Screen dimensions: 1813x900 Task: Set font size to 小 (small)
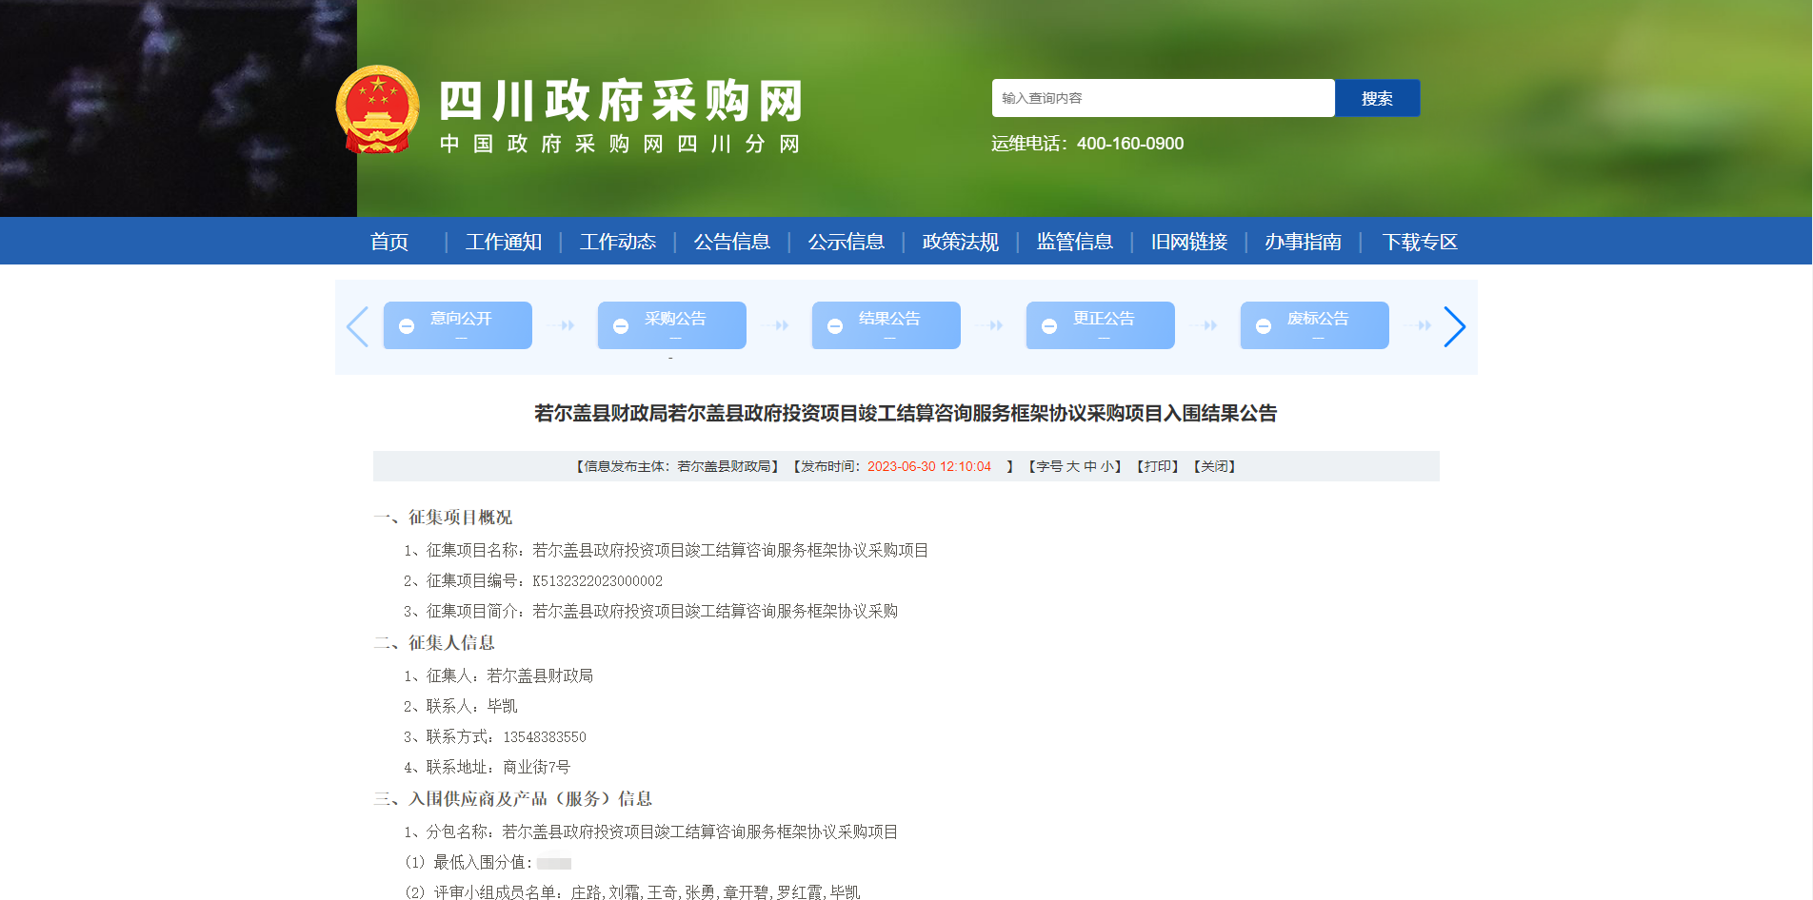1106,467
